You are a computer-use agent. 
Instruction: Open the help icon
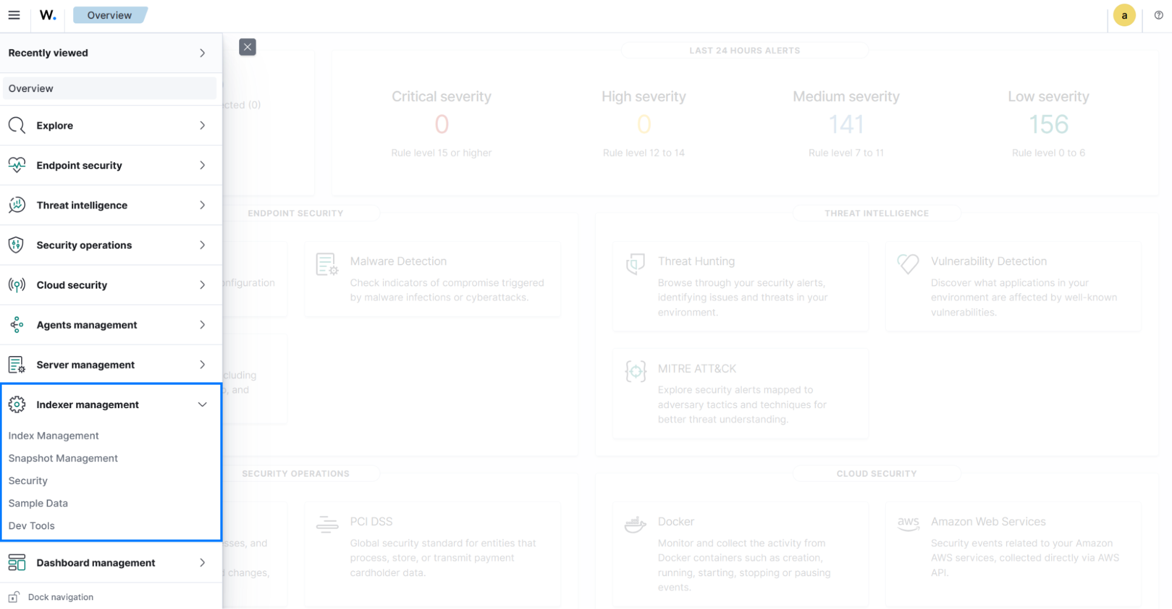[x=1159, y=15]
